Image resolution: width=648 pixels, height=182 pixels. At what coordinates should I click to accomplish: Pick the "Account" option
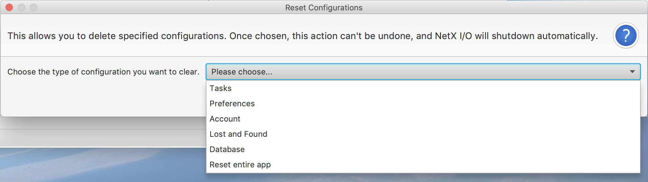pyautogui.click(x=225, y=119)
